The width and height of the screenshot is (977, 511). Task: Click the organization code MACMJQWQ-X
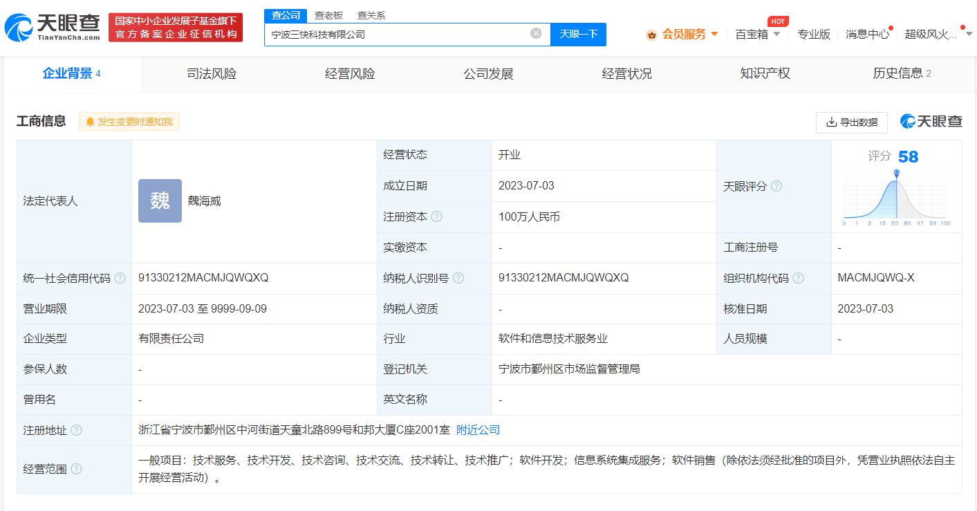click(x=876, y=278)
